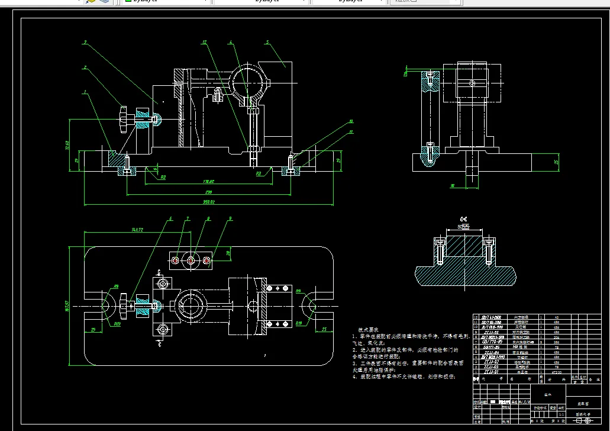610x431 pixels.
Task: Select the 178.82 dimension text
Action: click(208, 181)
